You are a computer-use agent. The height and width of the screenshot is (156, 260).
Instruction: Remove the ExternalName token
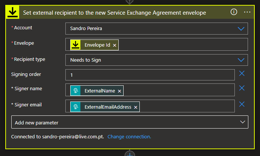coord(119,91)
